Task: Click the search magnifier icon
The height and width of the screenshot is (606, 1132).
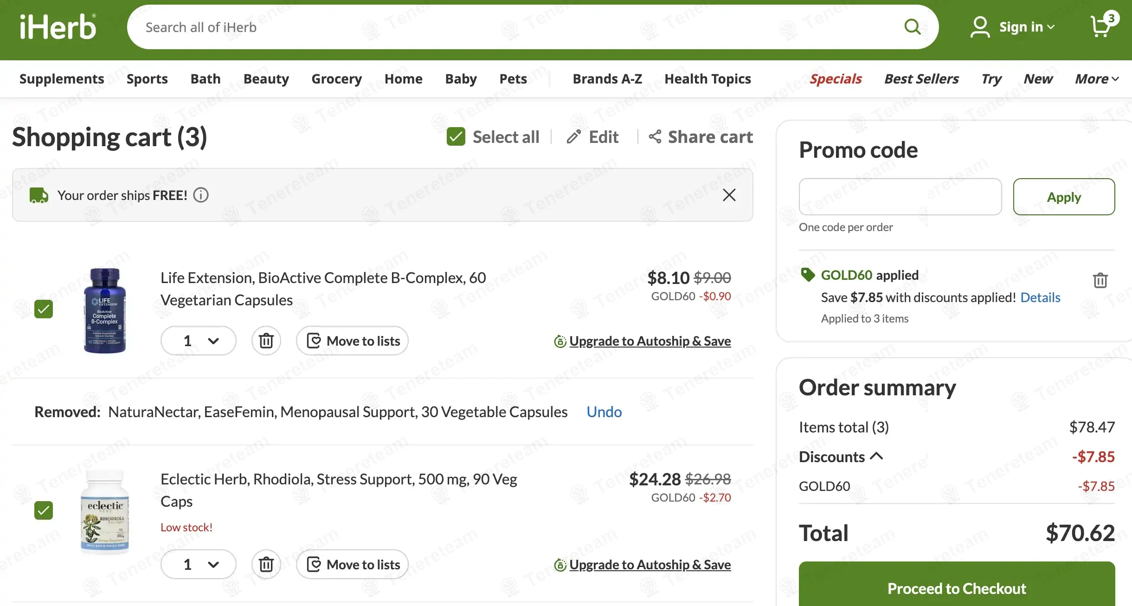Action: (x=912, y=27)
